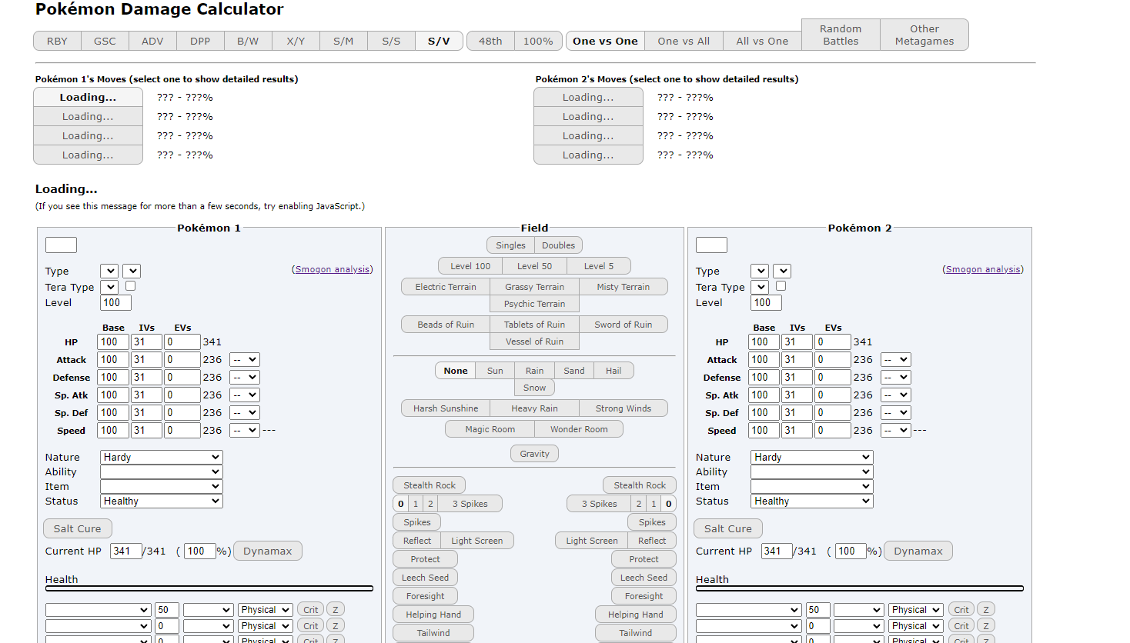Toggle Crit on Pokémon 1 first move
This screenshot has width=1130, height=643.
tap(310, 610)
